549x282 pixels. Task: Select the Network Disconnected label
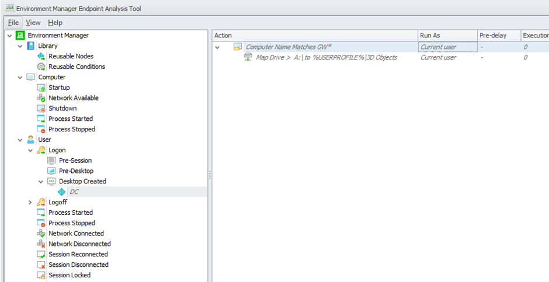point(79,243)
